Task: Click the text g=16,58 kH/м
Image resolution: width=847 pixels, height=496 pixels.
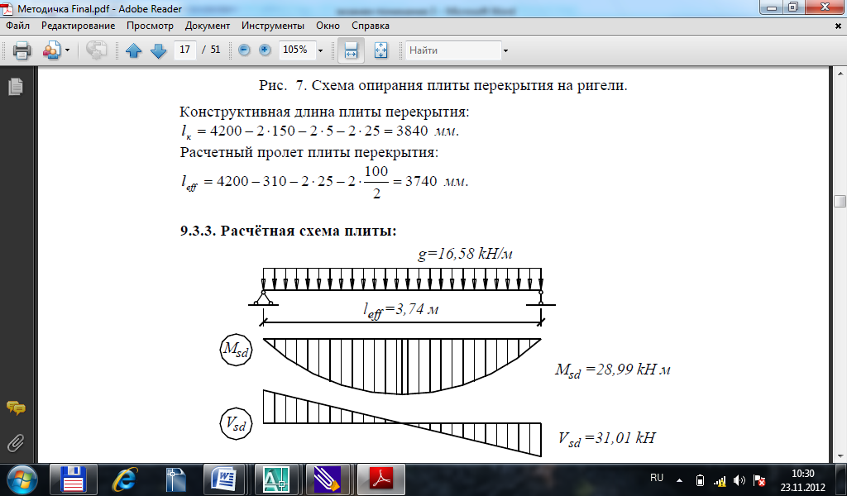Action: pos(465,253)
